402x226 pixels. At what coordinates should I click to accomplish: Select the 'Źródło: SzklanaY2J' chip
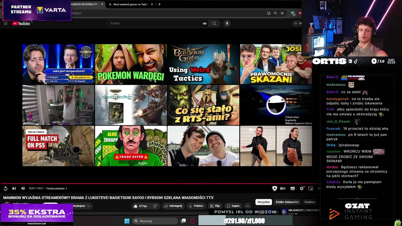tap(287, 202)
